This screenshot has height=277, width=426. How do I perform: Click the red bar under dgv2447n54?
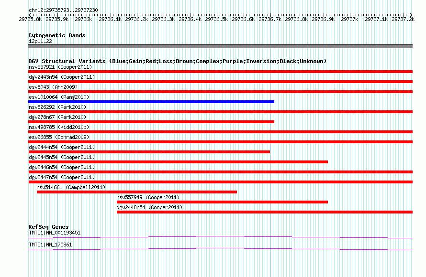[220, 182]
